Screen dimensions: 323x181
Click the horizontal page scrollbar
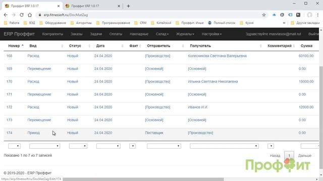(x=143, y=179)
